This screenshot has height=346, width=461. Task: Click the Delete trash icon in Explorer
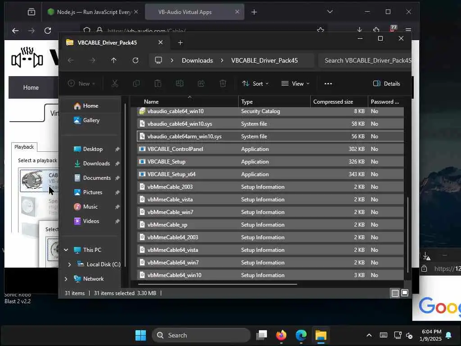tap(223, 83)
